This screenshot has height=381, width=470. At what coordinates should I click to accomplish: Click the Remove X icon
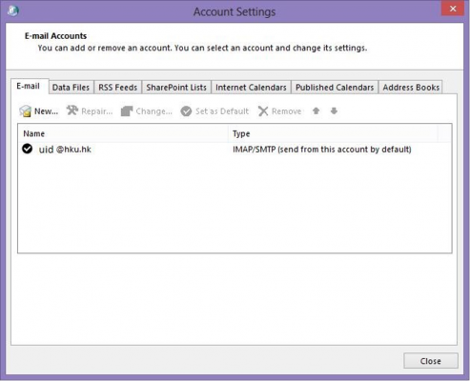(263, 111)
